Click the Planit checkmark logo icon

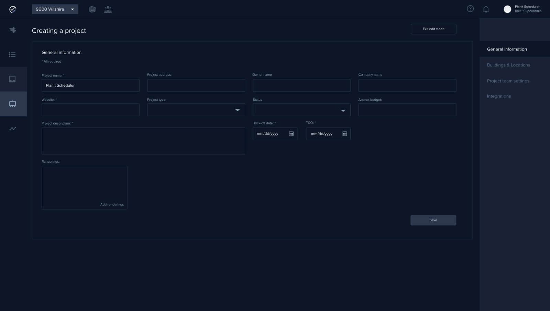[x=13, y=9]
